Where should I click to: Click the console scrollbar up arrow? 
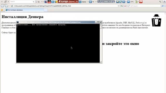coord(101,25)
